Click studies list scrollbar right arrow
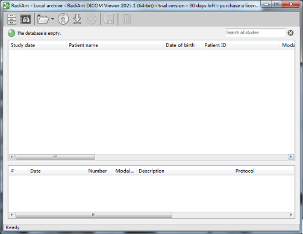 (291, 157)
